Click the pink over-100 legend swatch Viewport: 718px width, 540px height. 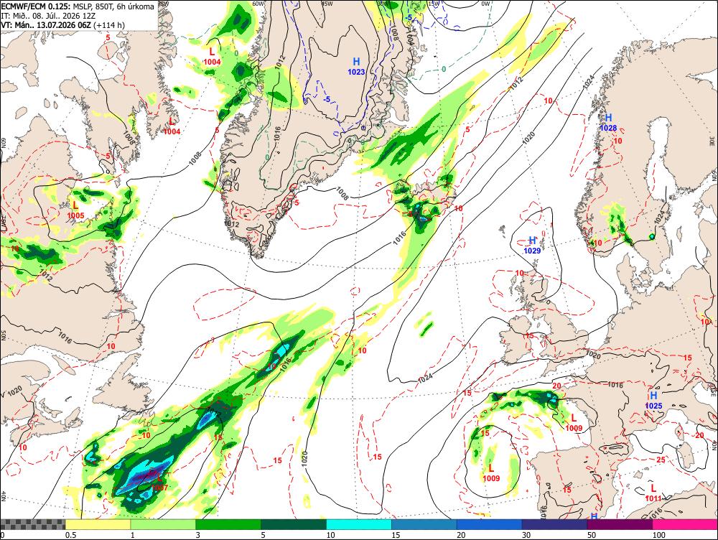(685, 524)
